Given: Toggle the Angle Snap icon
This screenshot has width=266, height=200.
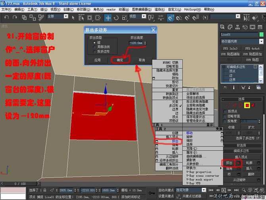Looking at the screenshot, I should 179,17.
